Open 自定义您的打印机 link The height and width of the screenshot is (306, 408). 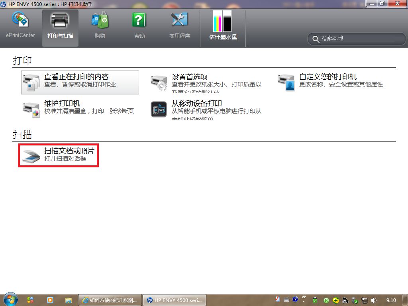pos(328,77)
